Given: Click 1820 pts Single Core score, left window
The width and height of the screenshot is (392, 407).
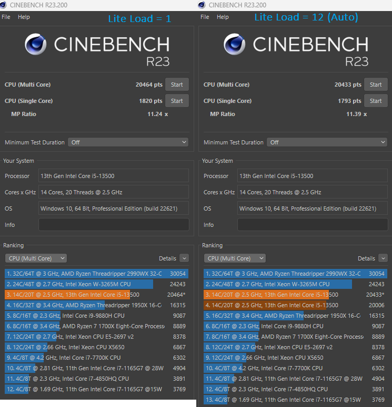Looking at the screenshot, I should click(x=150, y=101).
